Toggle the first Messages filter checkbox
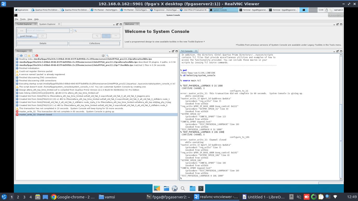358x201 pixels. (18, 55)
